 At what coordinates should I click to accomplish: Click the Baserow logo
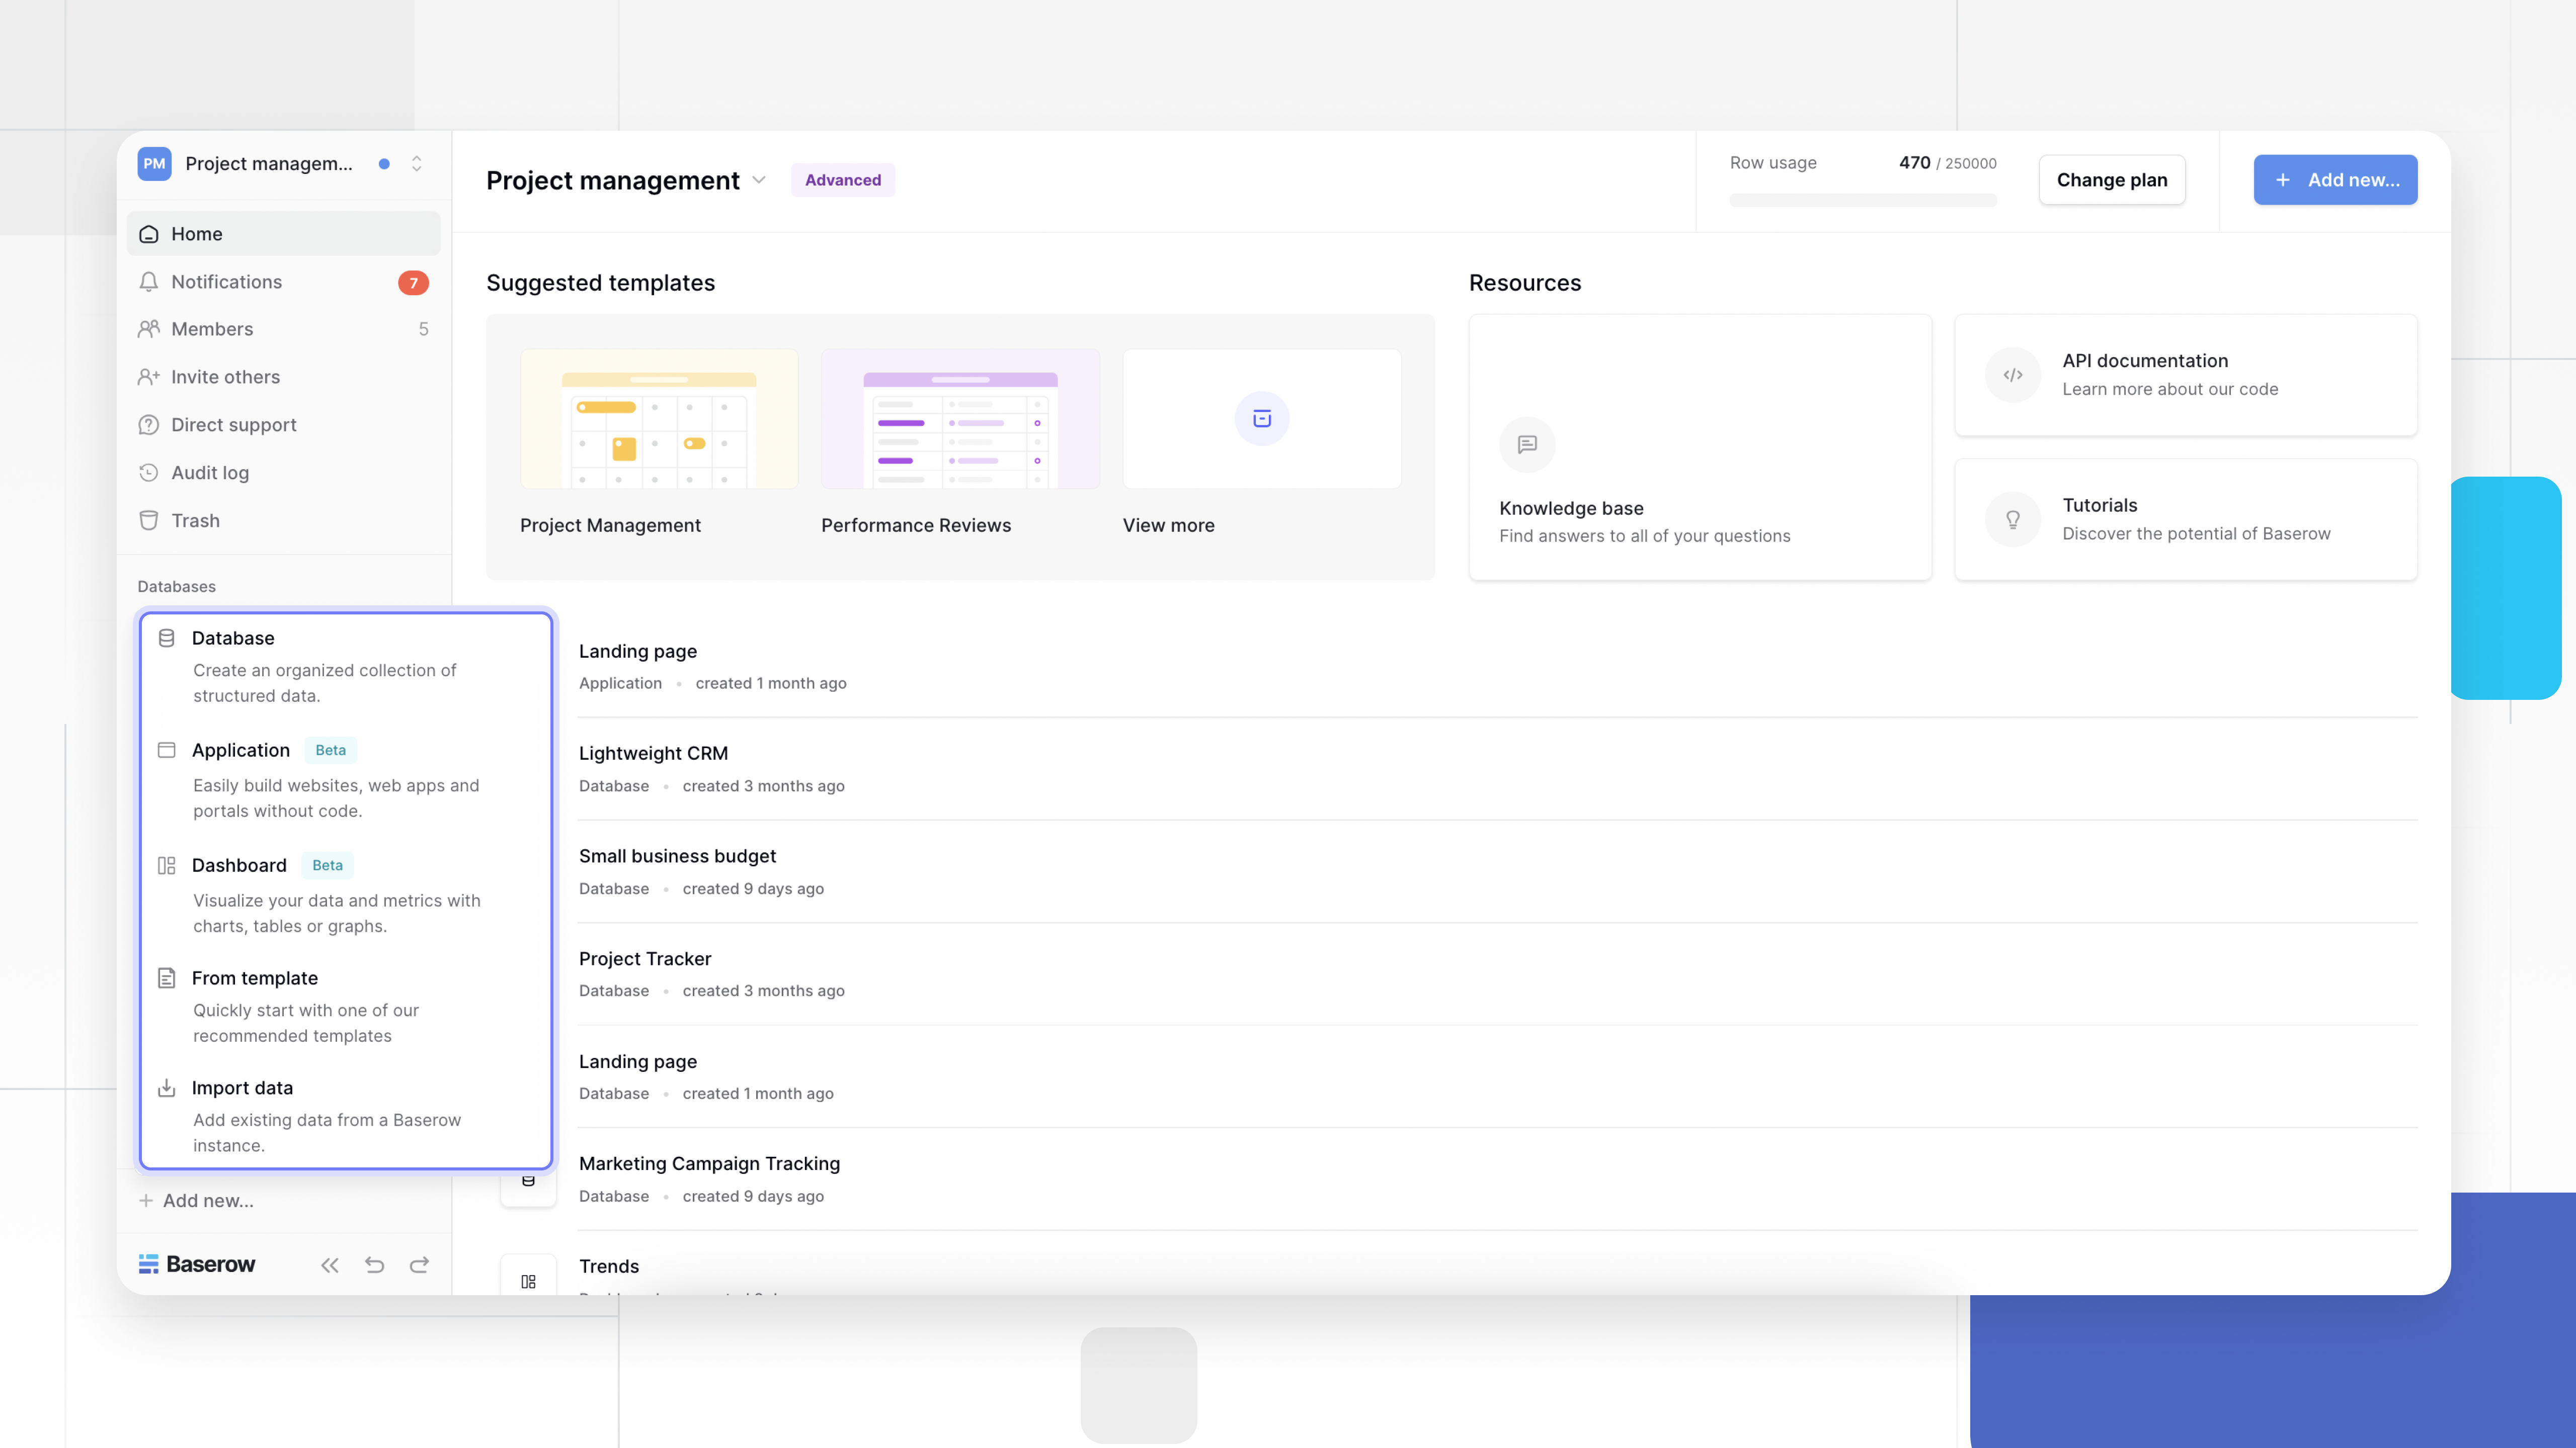pyautogui.click(x=197, y=1264)
